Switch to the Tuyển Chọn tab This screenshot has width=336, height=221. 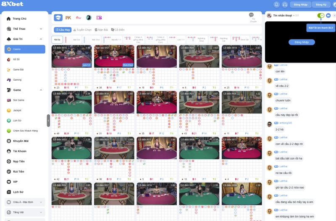click(82, 30)
